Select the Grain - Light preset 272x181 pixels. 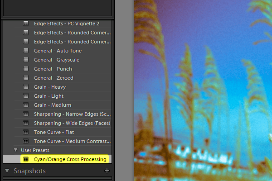[x=49, y=96]
